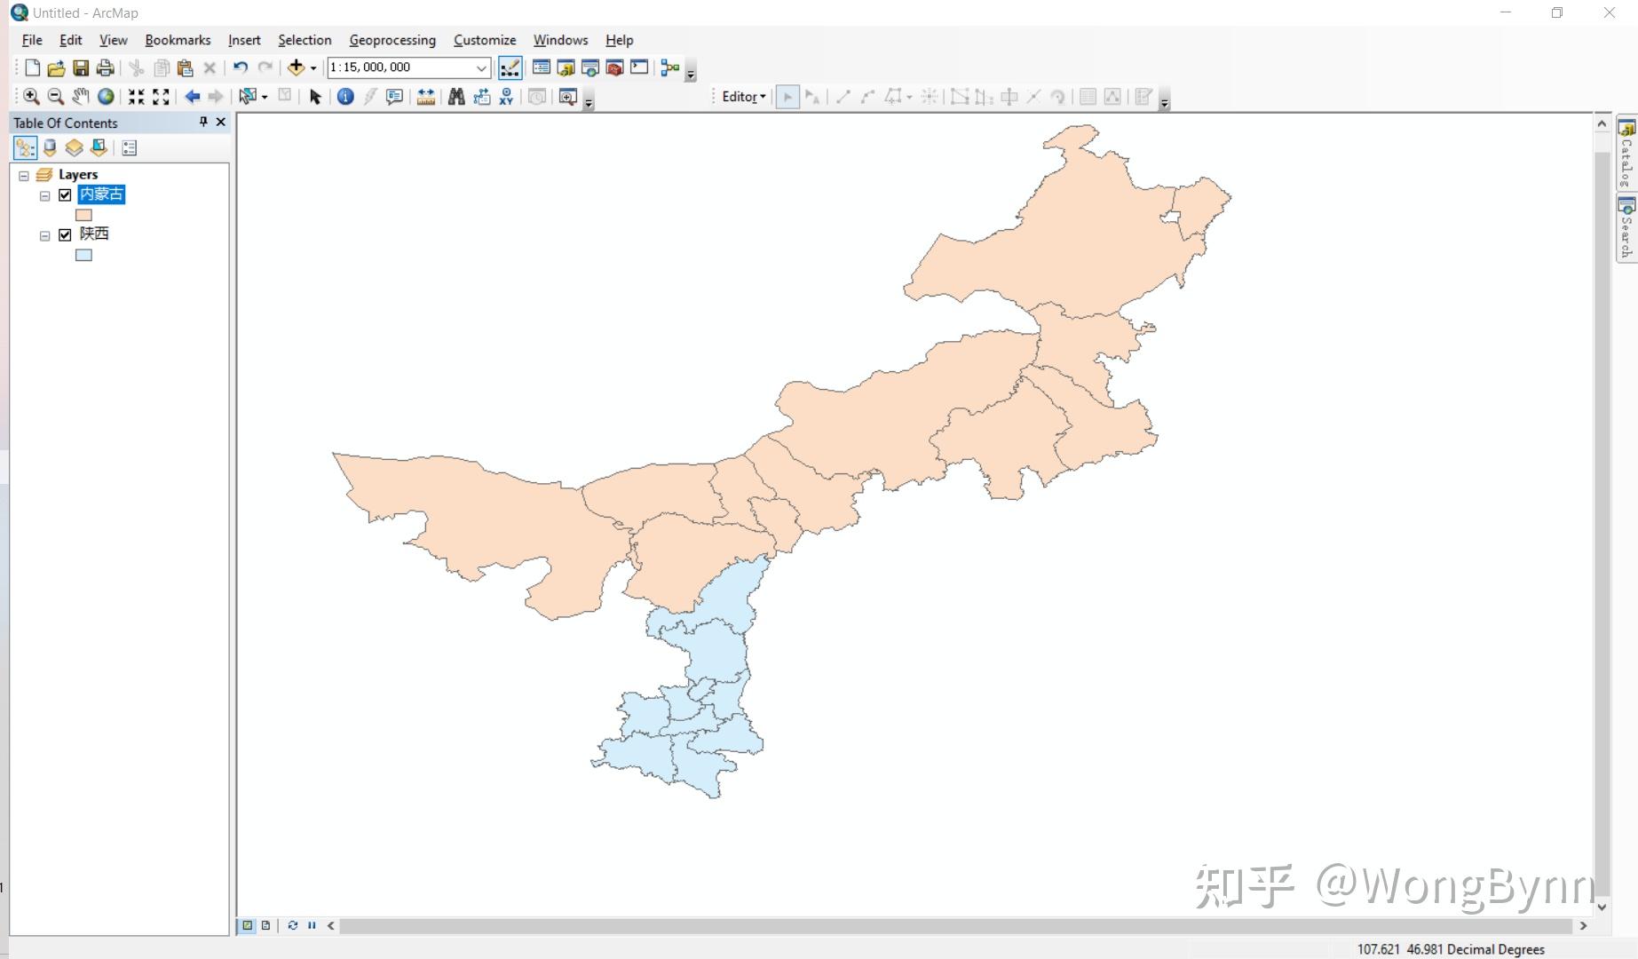This screenshot has width=1638, height=959.
Task: Open the Add Data tool
Action: tap(295, 67)
